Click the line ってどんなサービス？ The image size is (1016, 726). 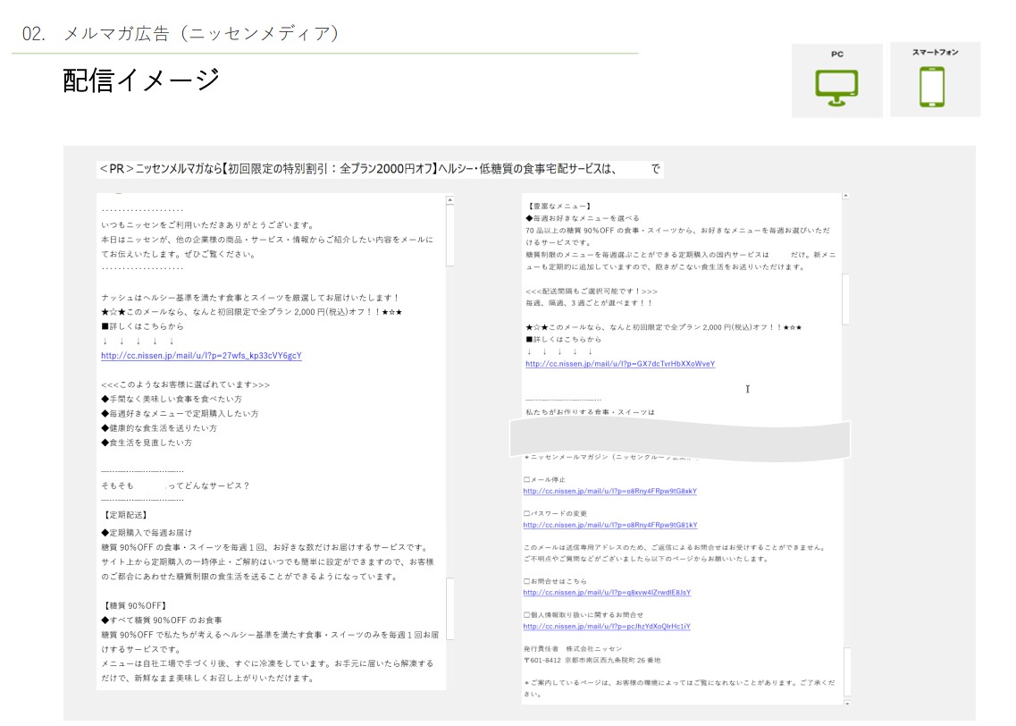tap(207, 485)
